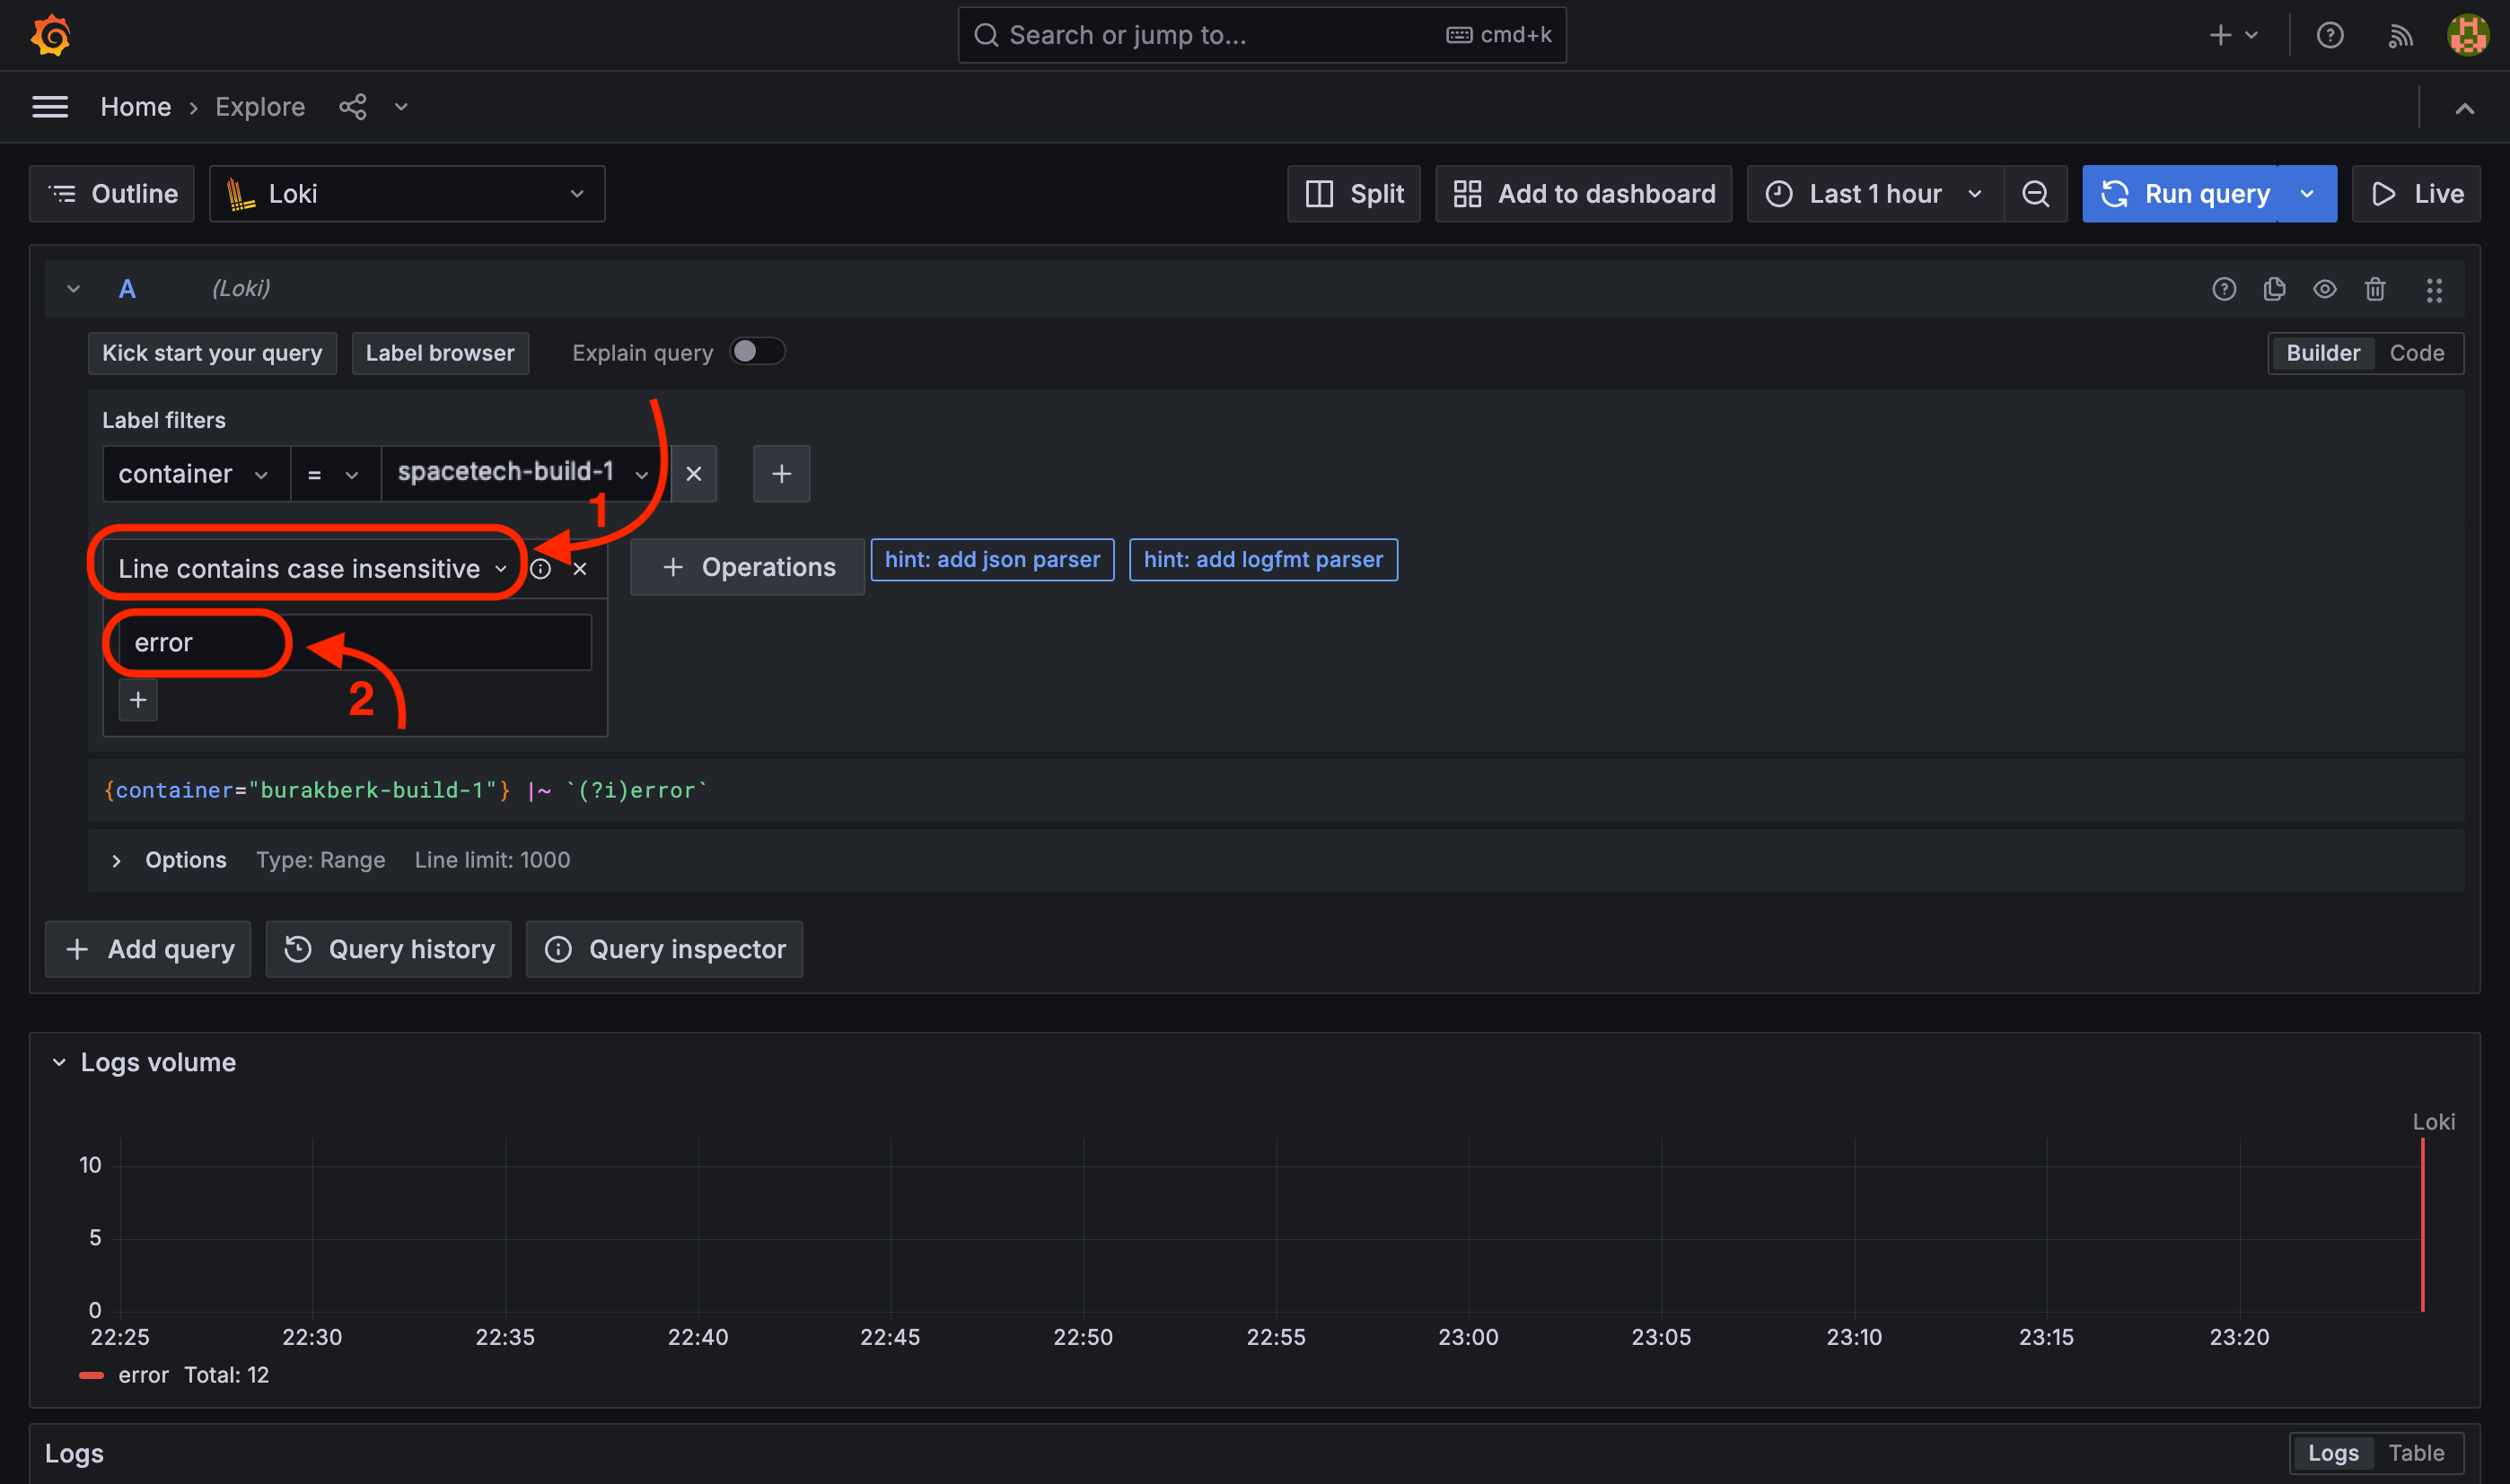Open the Last 1 hour time picker
This screenshot has height=1484, width=2510.
point(1874,193)
